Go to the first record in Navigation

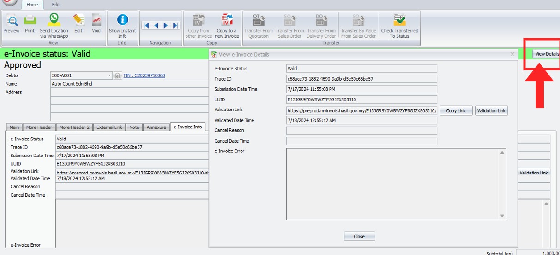(x=146, y=26)
